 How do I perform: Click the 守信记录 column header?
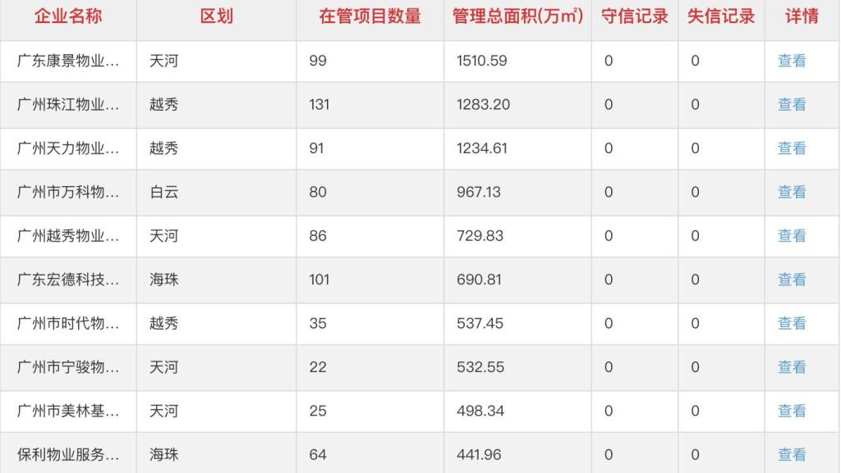[635, 16]
